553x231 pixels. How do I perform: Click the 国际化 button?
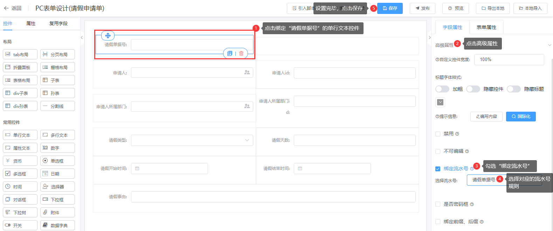point(521,117)
